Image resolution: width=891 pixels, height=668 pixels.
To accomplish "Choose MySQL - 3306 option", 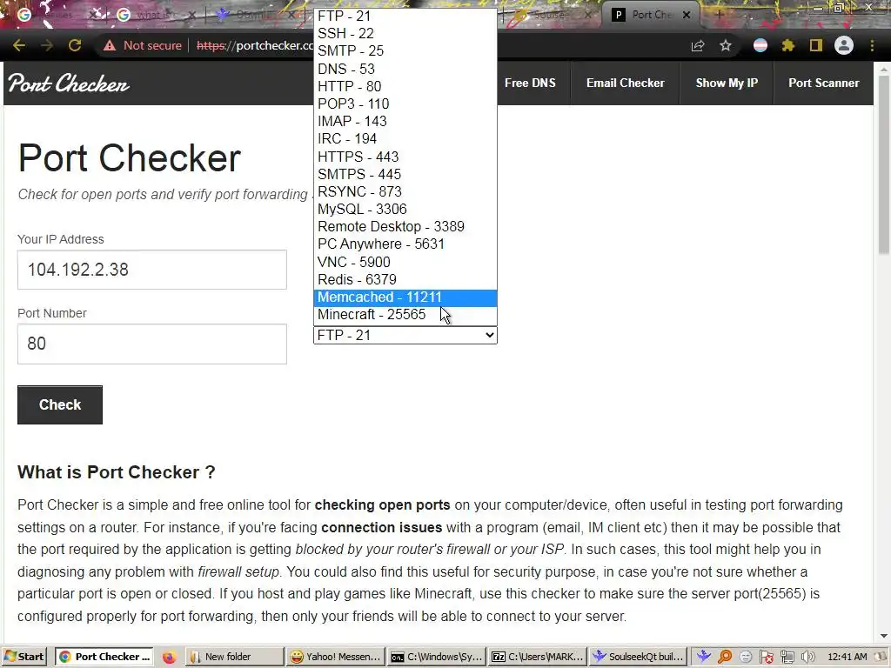I will 405,210.
